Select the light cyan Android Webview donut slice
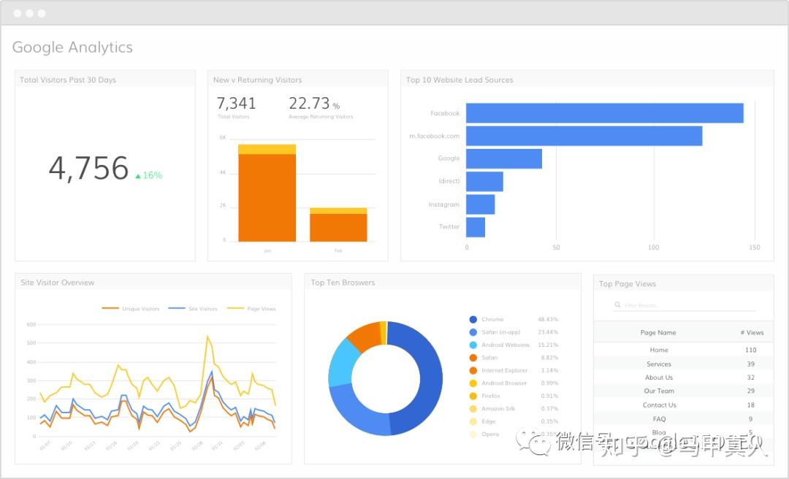Image resolution: width=789 pixels, height=479 pixels. click(342, 364)
